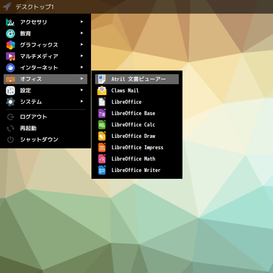Expand the 教育 submenu arrow

pos(82,33)
